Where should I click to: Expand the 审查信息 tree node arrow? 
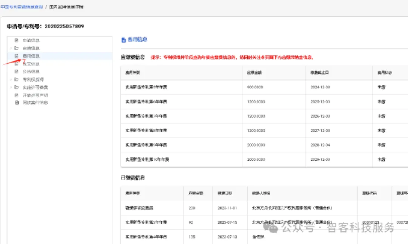click(10, 48)
